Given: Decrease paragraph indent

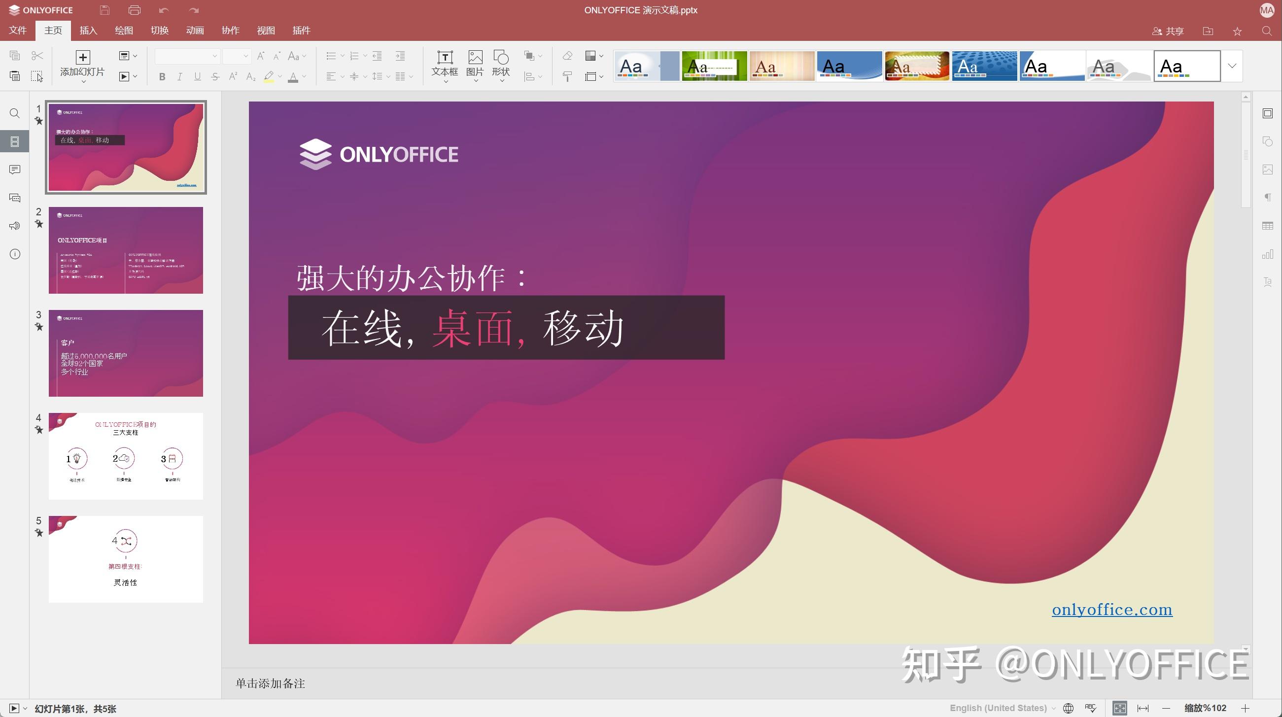Looking at the screenshot, I should coord(377,56).
